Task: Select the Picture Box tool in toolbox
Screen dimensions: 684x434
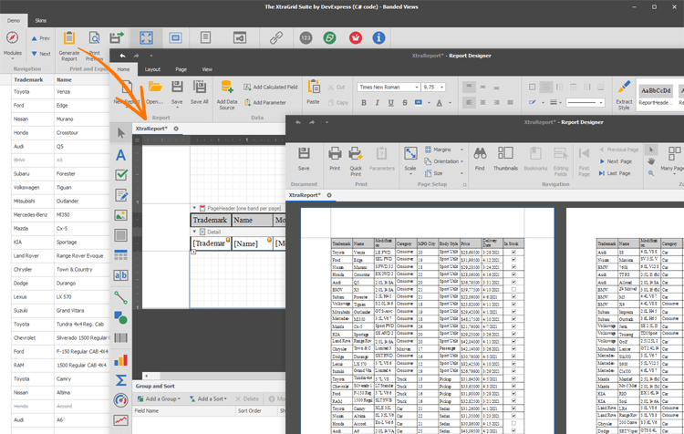Action: point(120,215)
